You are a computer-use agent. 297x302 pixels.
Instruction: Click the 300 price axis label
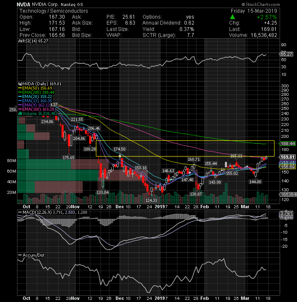pyautogui.click(x=285, y=86)
